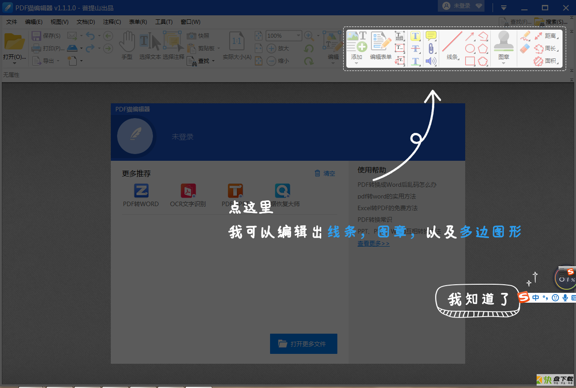Image resolution: width=576 pixels, height=388 pixels.
Task: Click the 图章 stamp icon
Action: coord(503,41)
